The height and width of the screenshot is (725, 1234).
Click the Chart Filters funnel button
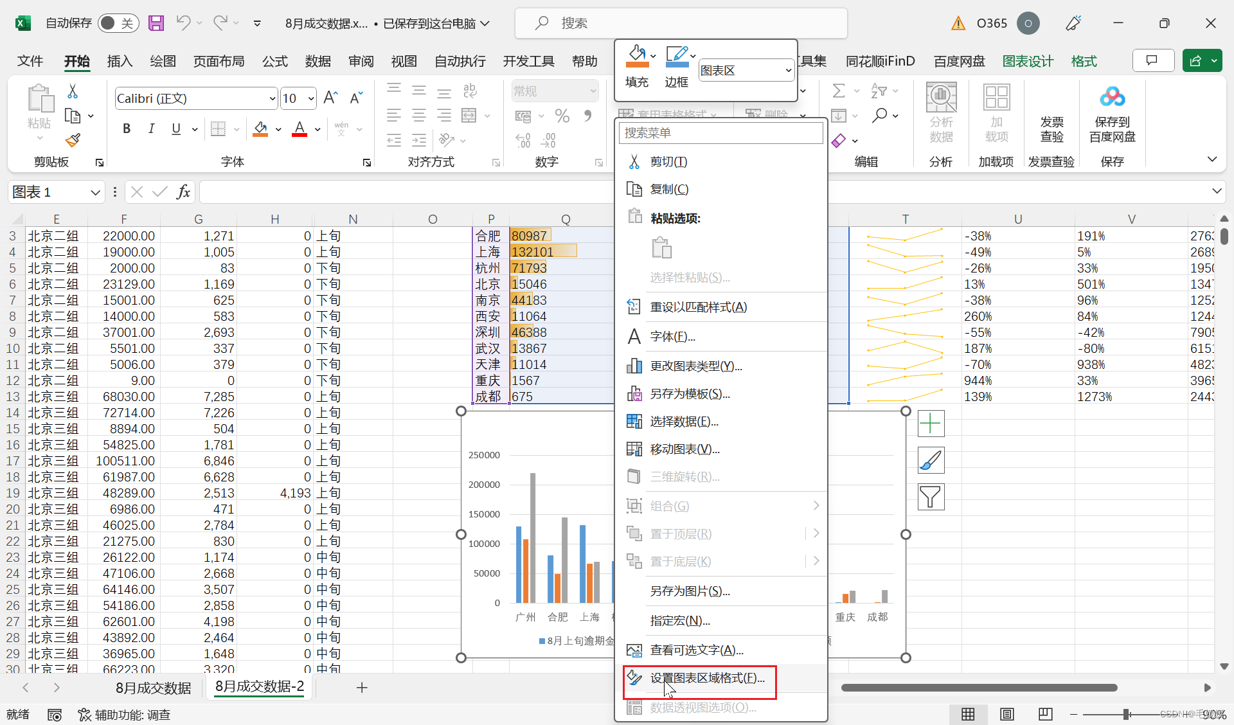(x=931, y=497)
